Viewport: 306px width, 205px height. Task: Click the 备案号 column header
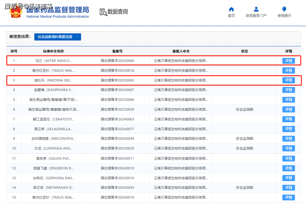coord(117,51)
